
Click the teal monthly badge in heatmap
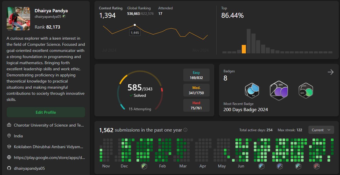pos(298,166)
